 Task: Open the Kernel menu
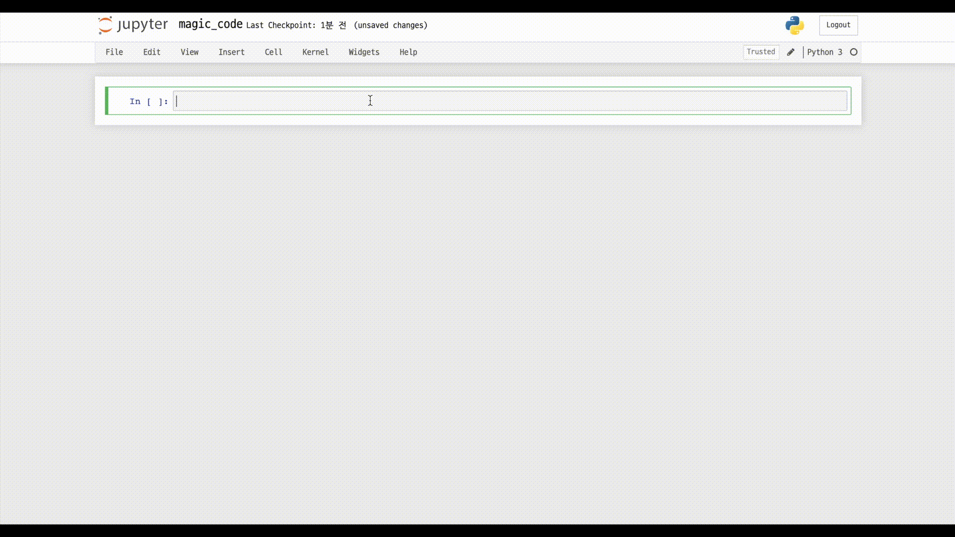pos(315,52)
